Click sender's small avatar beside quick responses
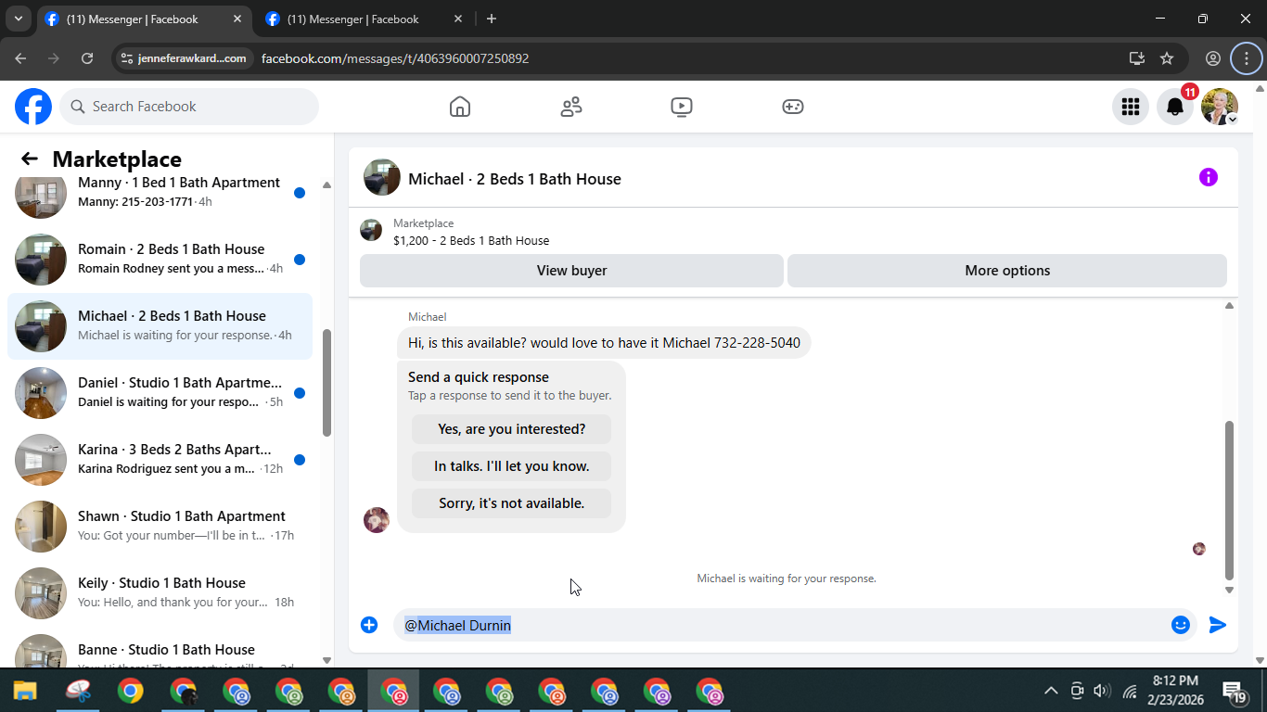Image resolution: width=1267 pixels, height=712 pixels. (376, 520)
